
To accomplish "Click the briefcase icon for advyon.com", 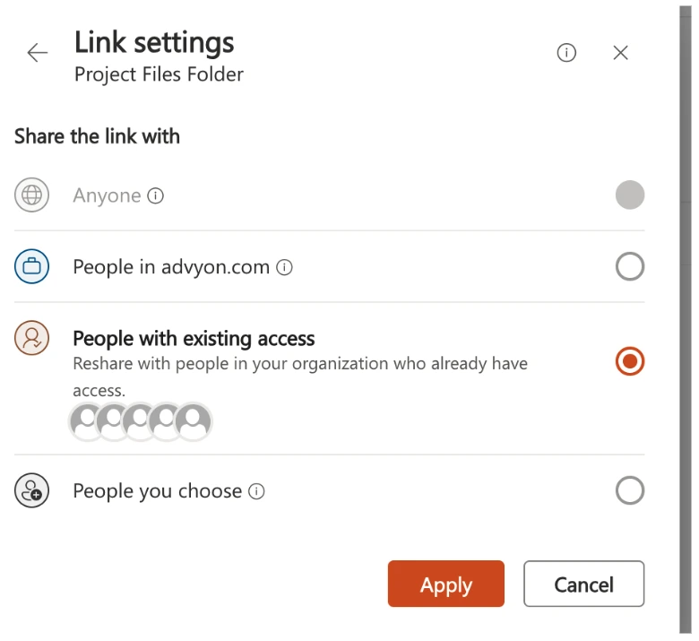I will pos(31,266).
